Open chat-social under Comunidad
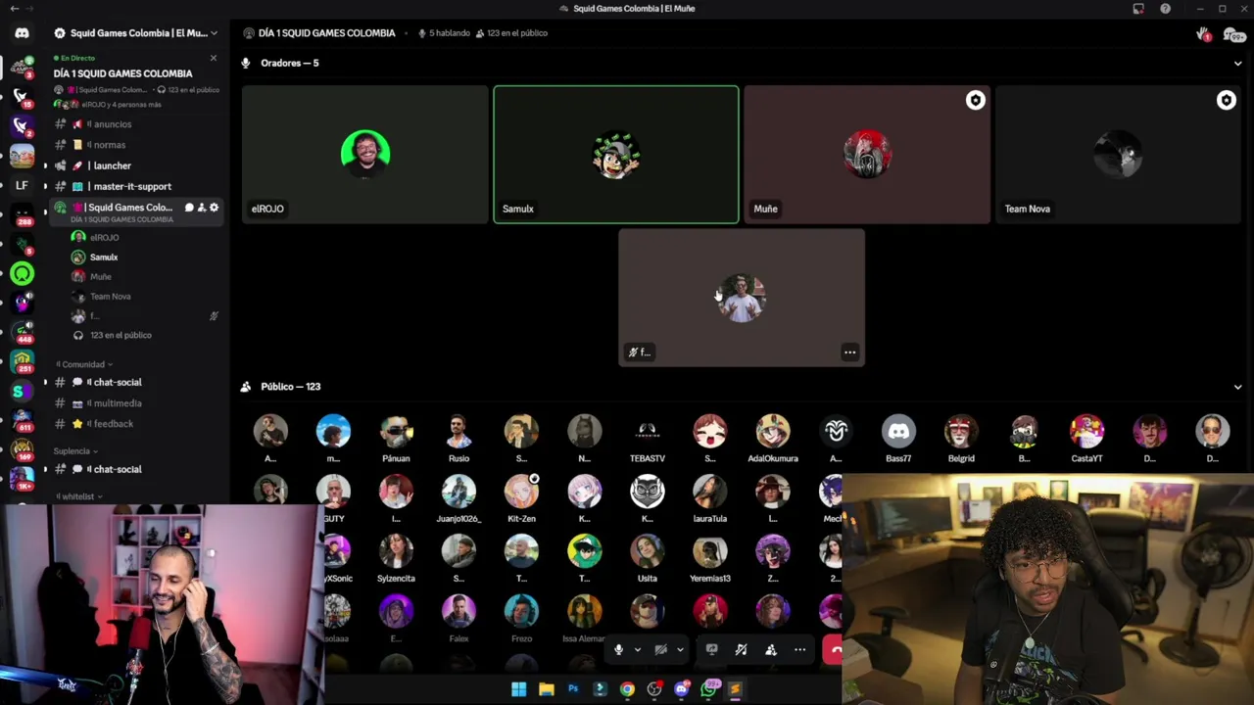Image resolution: width=1254 pixels, height=705 pixels. click(x=136, y=382)
